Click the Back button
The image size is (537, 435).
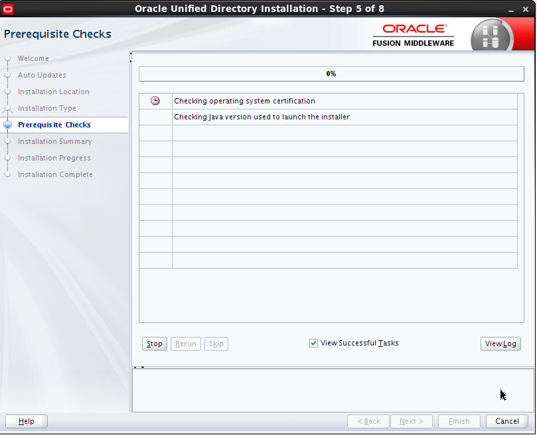pyautogui.click(x=368, y=421)
